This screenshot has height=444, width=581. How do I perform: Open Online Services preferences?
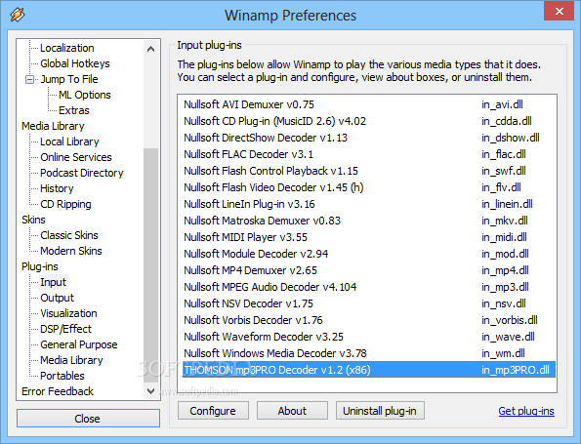[x=76, y=157]
